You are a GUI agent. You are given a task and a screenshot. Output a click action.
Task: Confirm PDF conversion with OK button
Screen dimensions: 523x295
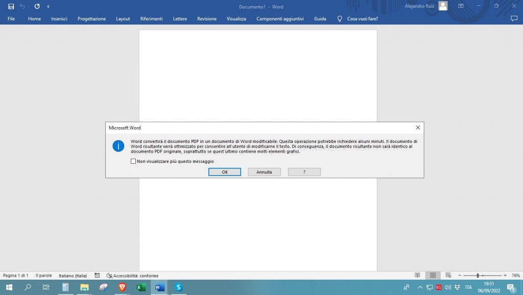225,172
